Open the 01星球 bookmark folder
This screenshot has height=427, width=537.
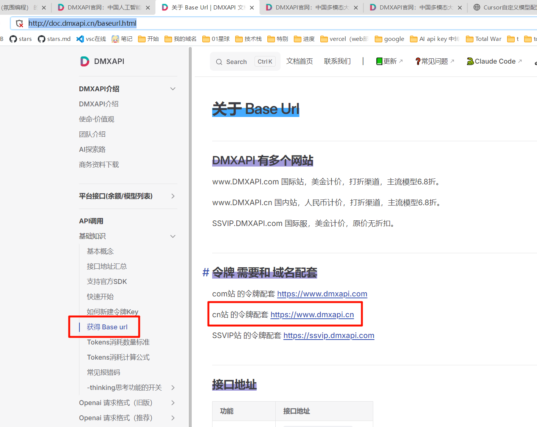click(216, 39)
